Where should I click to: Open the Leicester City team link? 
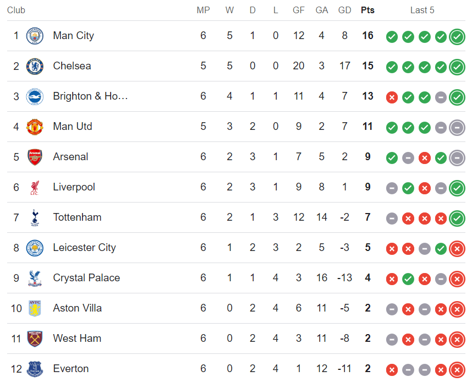pyautogui.click(x=84, y=248)
